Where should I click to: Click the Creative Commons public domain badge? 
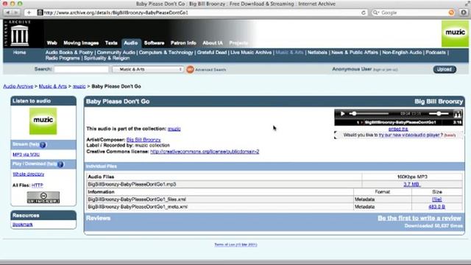pos(43,197)
